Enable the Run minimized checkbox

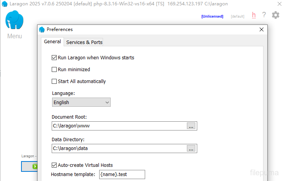(x=54, y=69)
